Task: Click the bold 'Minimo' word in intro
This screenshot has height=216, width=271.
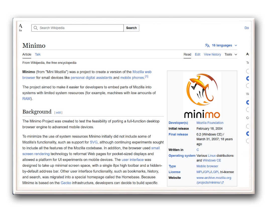Action: pyautogui.click(x=29, y=72)
